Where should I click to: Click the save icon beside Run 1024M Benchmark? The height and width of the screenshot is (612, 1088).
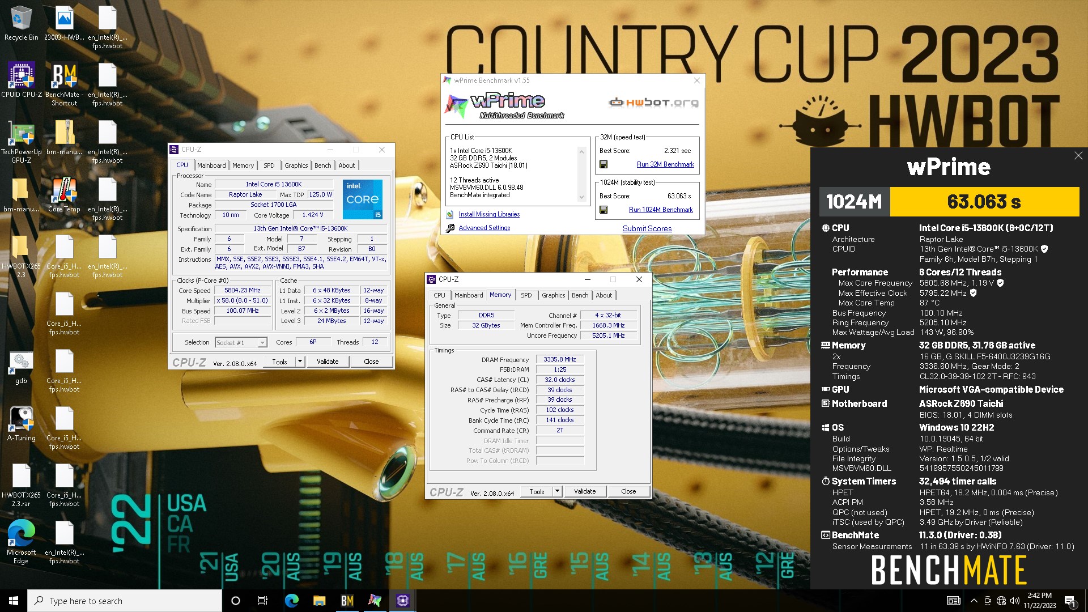coord(603,210)
